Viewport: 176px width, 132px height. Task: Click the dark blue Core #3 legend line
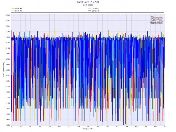click(x=90, y=11)
